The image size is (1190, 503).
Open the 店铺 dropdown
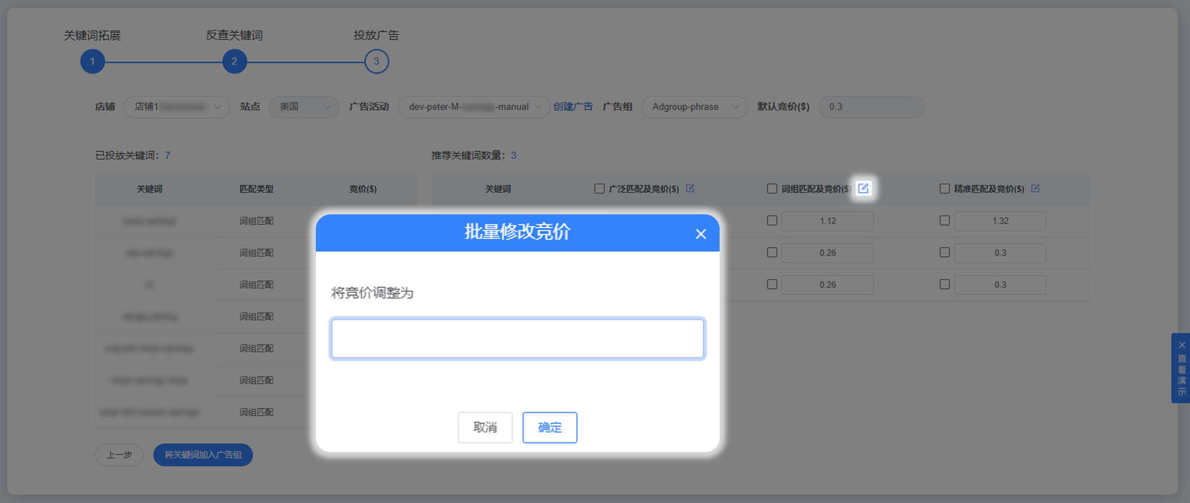pos(177,107)
